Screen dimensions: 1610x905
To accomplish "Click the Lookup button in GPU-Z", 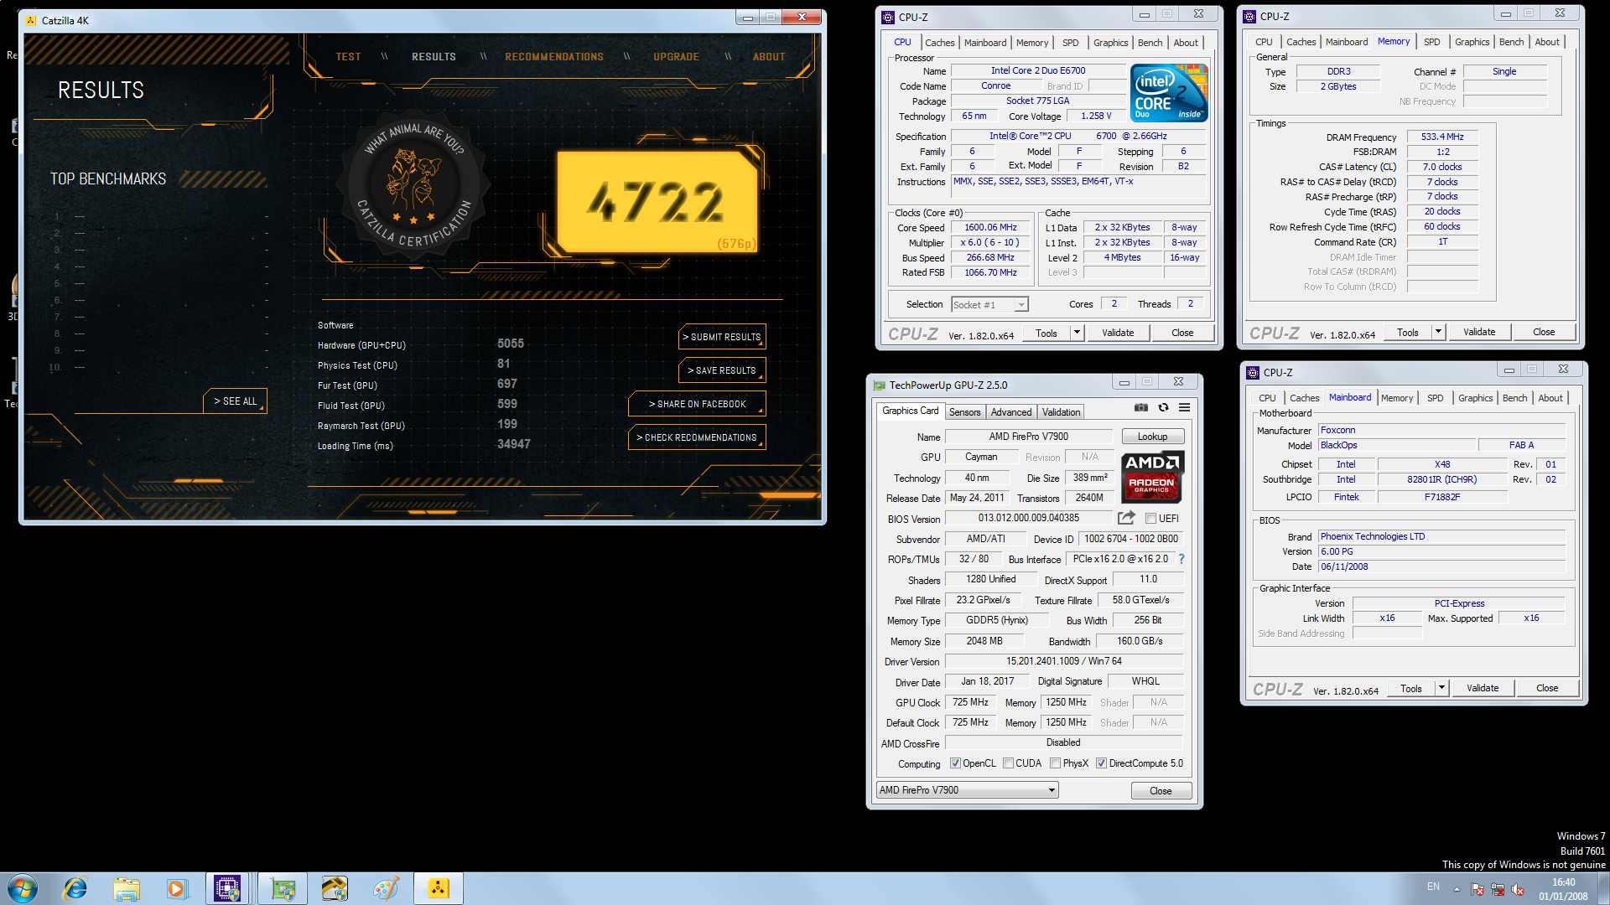I will tap(1152, 437).
